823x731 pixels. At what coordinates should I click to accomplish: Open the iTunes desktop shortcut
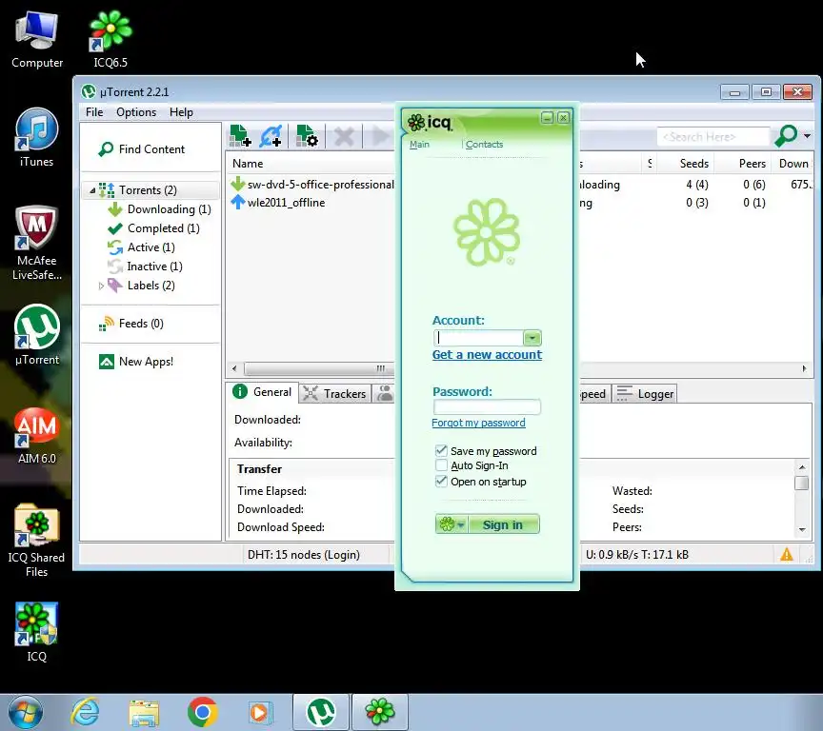(x=37, y=137)
